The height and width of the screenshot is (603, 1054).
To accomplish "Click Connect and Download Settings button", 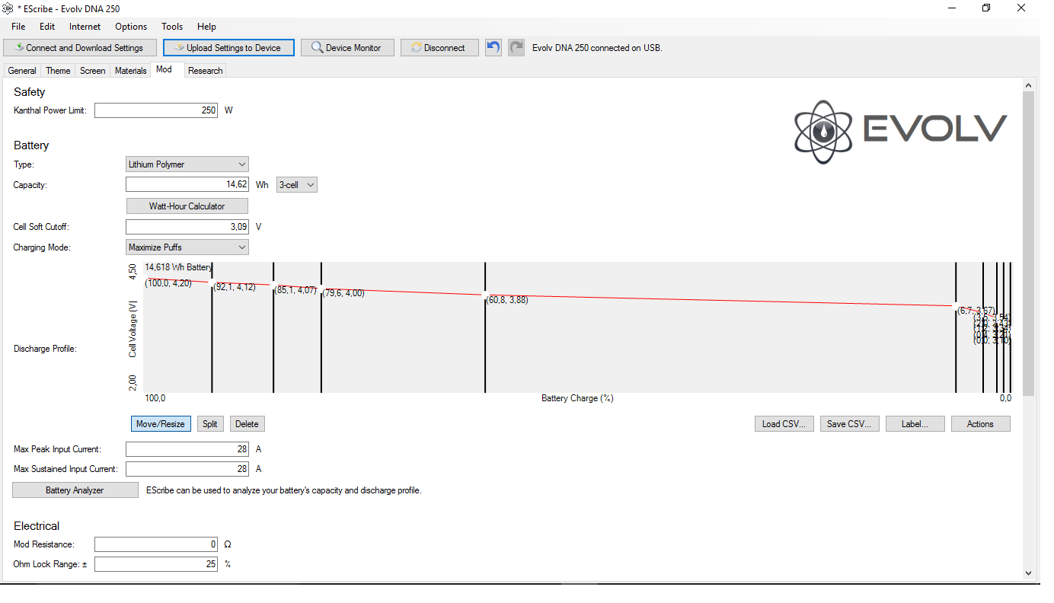I will pyautogui.click(x=80, y=48).
